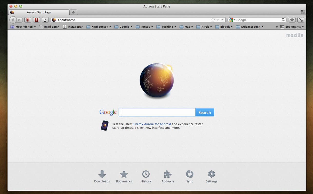Screen dimensions: 313x194
Task: Minimize the window with the yellow button
Action: pyautogui.click(x=16, y=6)
